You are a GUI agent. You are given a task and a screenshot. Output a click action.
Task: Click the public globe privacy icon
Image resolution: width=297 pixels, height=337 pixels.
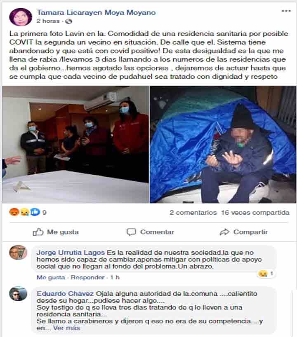[68, 21]
